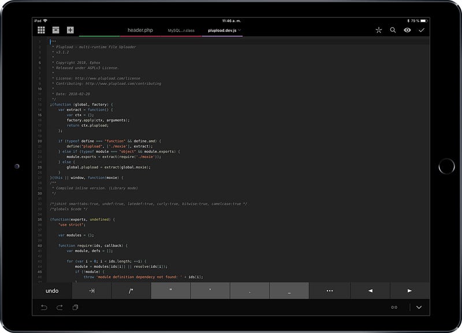The image size is (462, 333).
Task: Insert comment with the /* key
Action: pos(131,291)
